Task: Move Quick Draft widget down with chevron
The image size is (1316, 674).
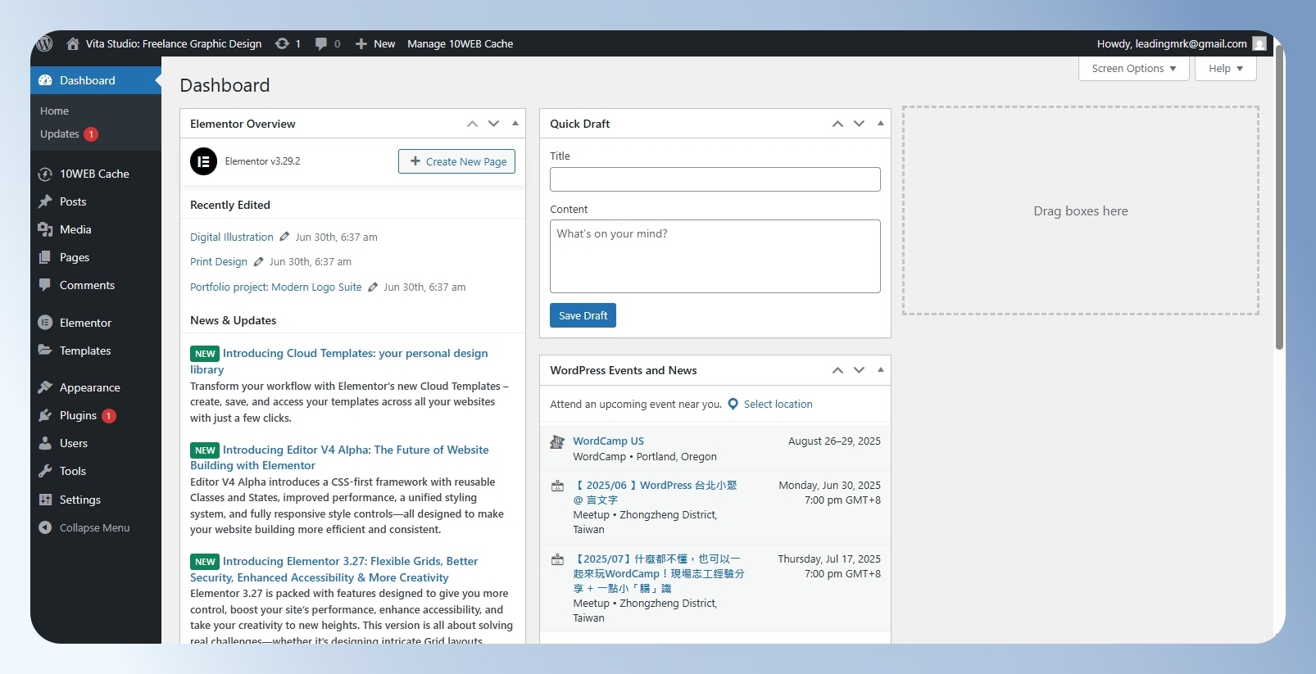Action: pyautogui.click(x=859, y=124)
